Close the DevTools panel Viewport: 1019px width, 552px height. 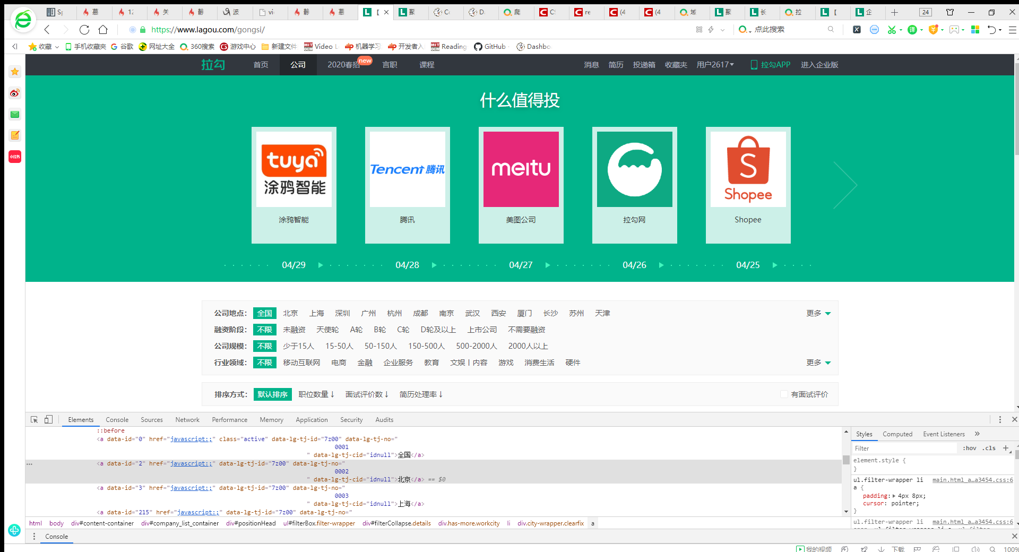1014,419
